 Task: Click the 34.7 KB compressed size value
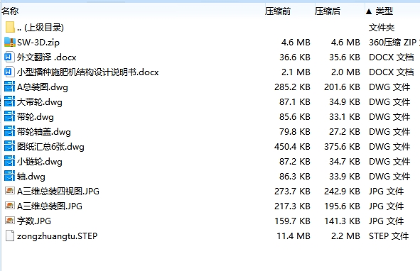[345, 162]
